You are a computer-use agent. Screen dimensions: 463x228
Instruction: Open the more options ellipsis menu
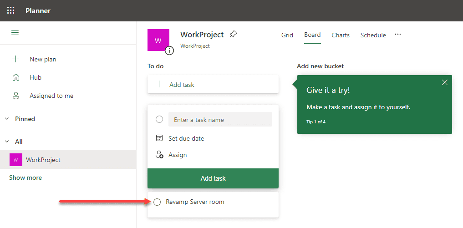tap(398, 35)
